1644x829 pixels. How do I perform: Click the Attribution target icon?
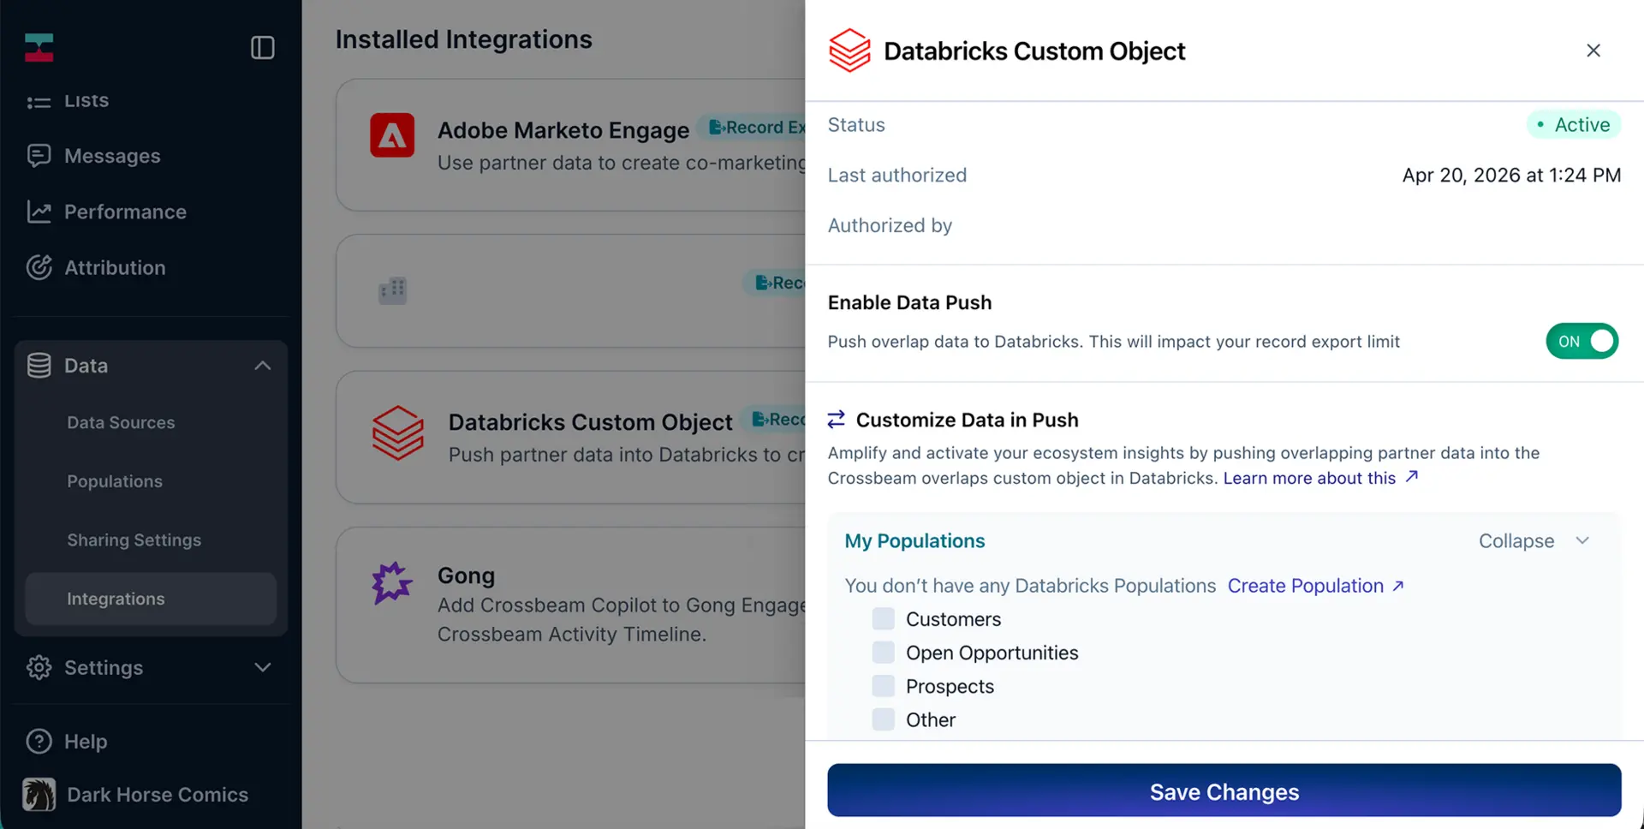(x=39, y=267)
